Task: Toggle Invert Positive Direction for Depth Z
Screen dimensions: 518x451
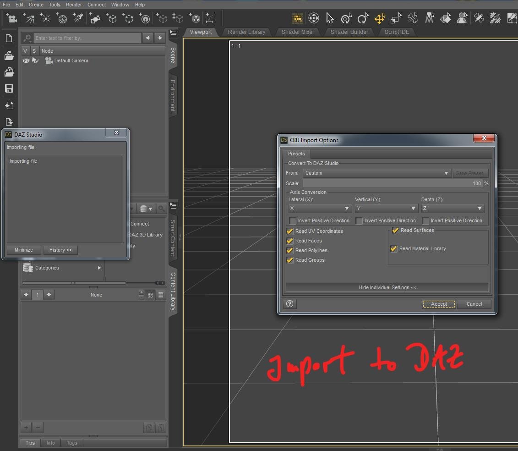Action: [425, 220]
